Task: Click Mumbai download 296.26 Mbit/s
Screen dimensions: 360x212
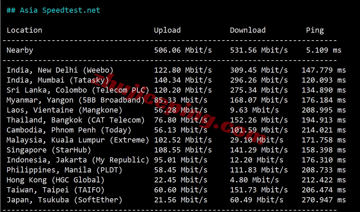Action: click(x=259, y=80)
